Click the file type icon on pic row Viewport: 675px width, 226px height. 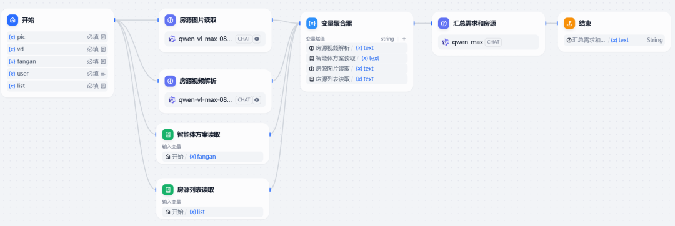pyautogui.click(x=103, y=37)
